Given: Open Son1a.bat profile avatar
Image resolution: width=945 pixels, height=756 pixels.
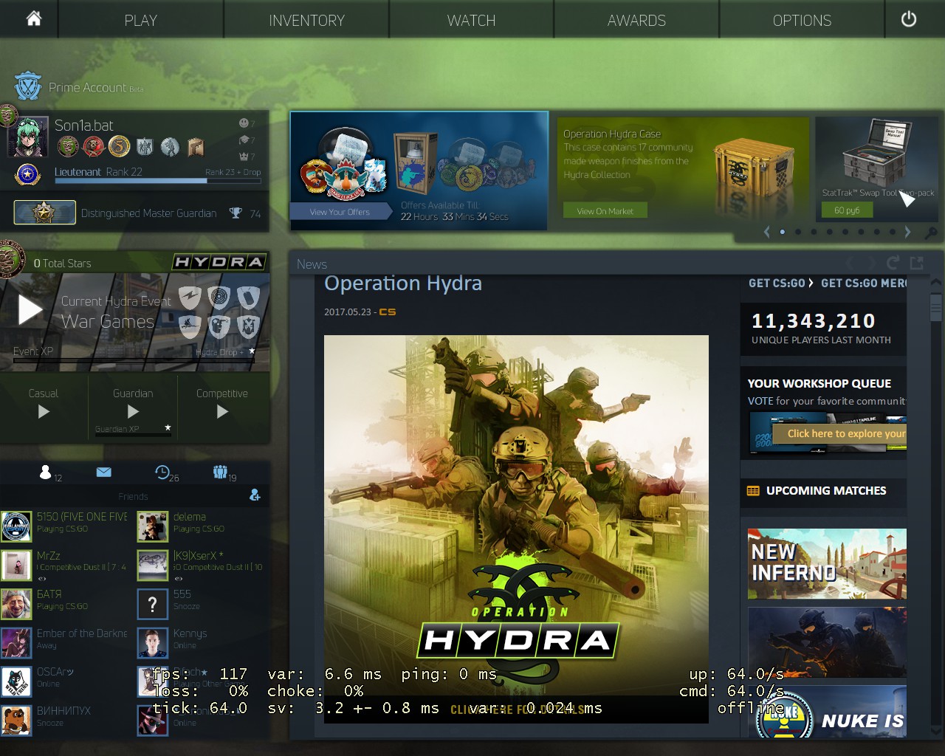Looking at the screenshot, I should click(28, 137).
